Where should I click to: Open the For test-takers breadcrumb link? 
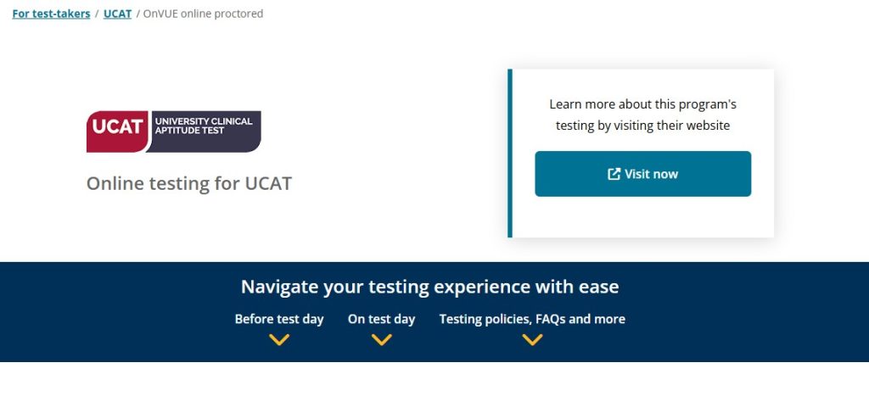(51, 14)
